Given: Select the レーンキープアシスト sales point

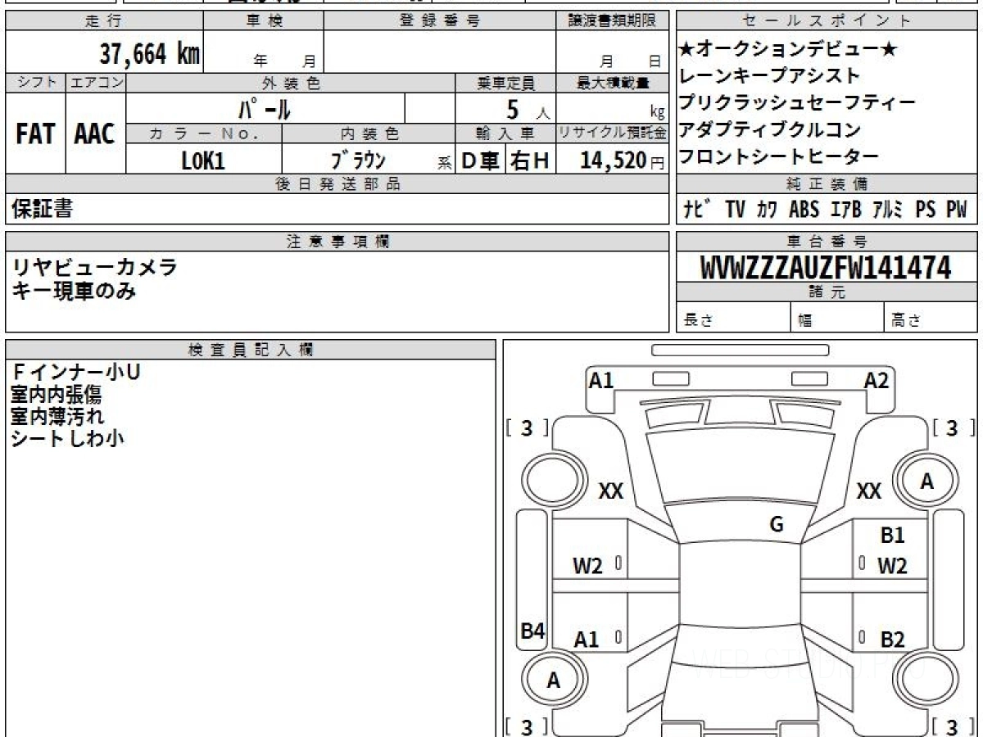Looking at the screenshot, I should pyautogui.click(x=770, y=76).
